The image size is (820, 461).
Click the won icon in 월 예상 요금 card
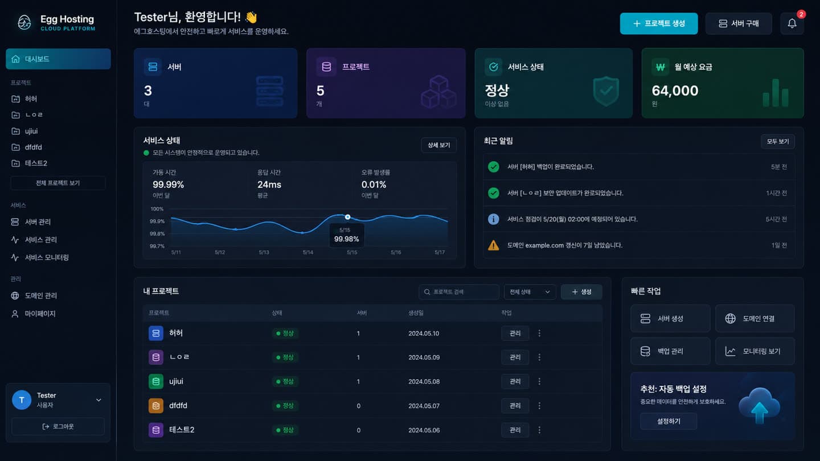coord(661,67)
